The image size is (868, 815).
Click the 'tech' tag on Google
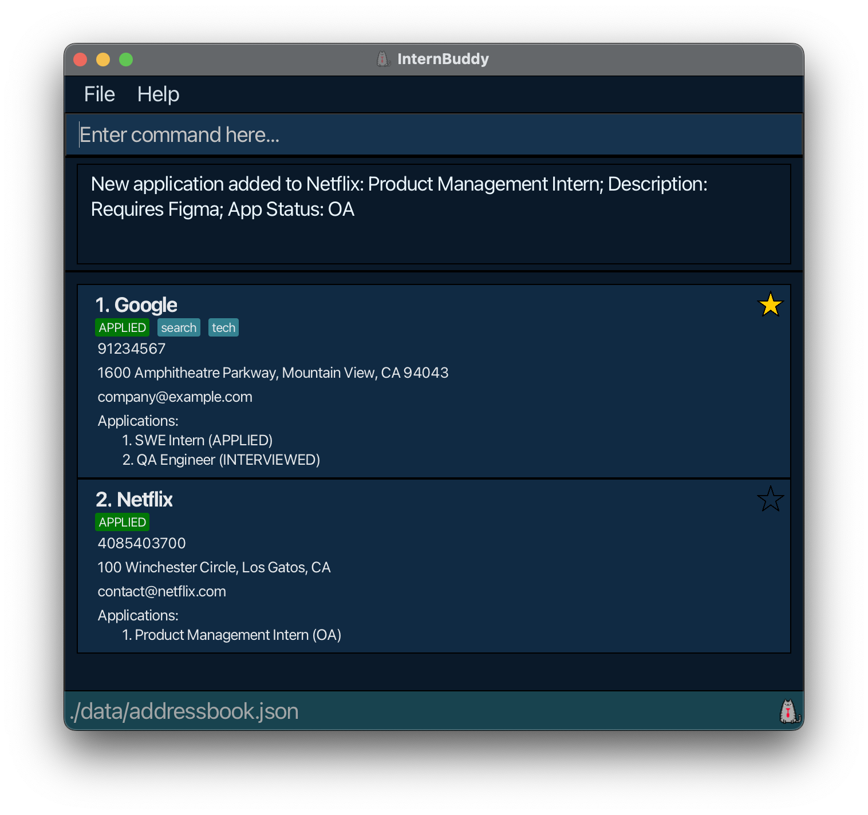(223, 327)
